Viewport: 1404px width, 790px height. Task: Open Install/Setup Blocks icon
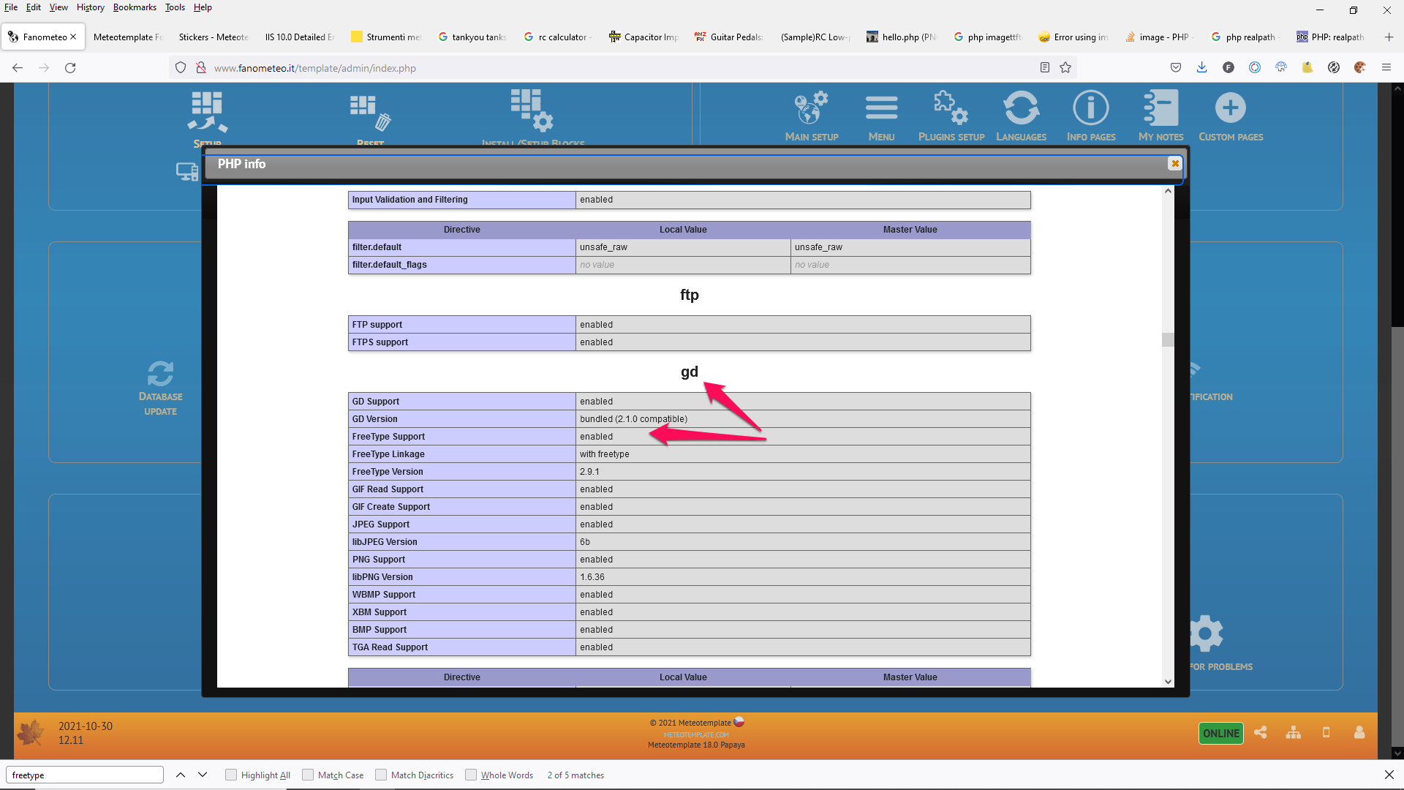[x=532, y=110]
